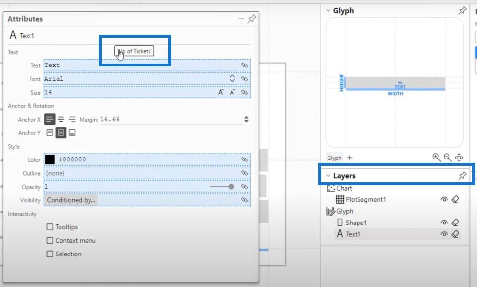This screenshot has height=287, width=477.
Task: Toggle visibility of PlotSegment1 layer
Action: (444, 199)
